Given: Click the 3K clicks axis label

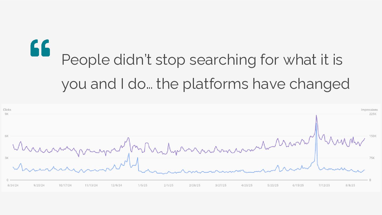Looking at the screenshot, I should tap(7, 158).
